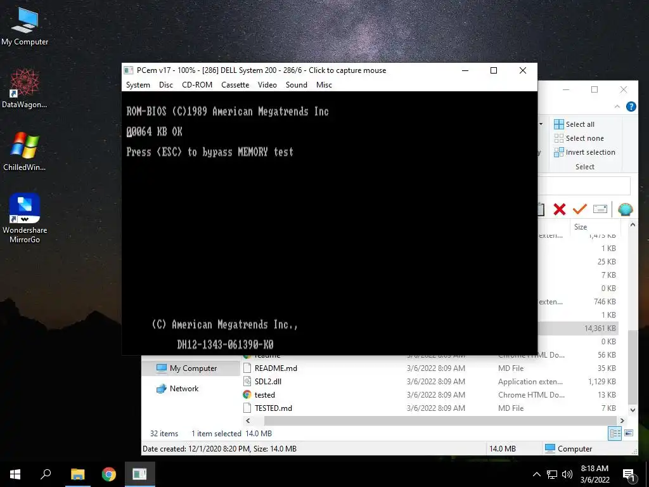Click PCem app icon in title bar
Screen dimensions: 649x487
pyautogui.click(x=129, y=70)
